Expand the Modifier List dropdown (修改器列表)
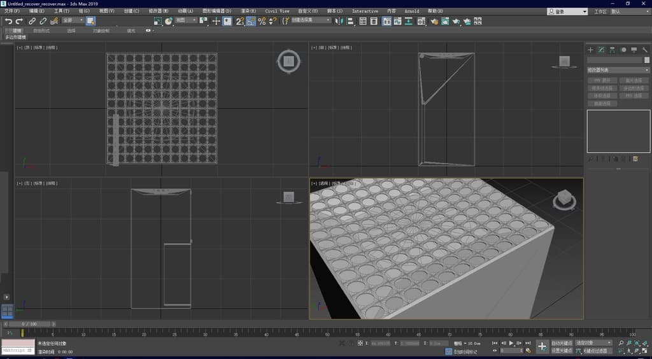 [618, 70]
